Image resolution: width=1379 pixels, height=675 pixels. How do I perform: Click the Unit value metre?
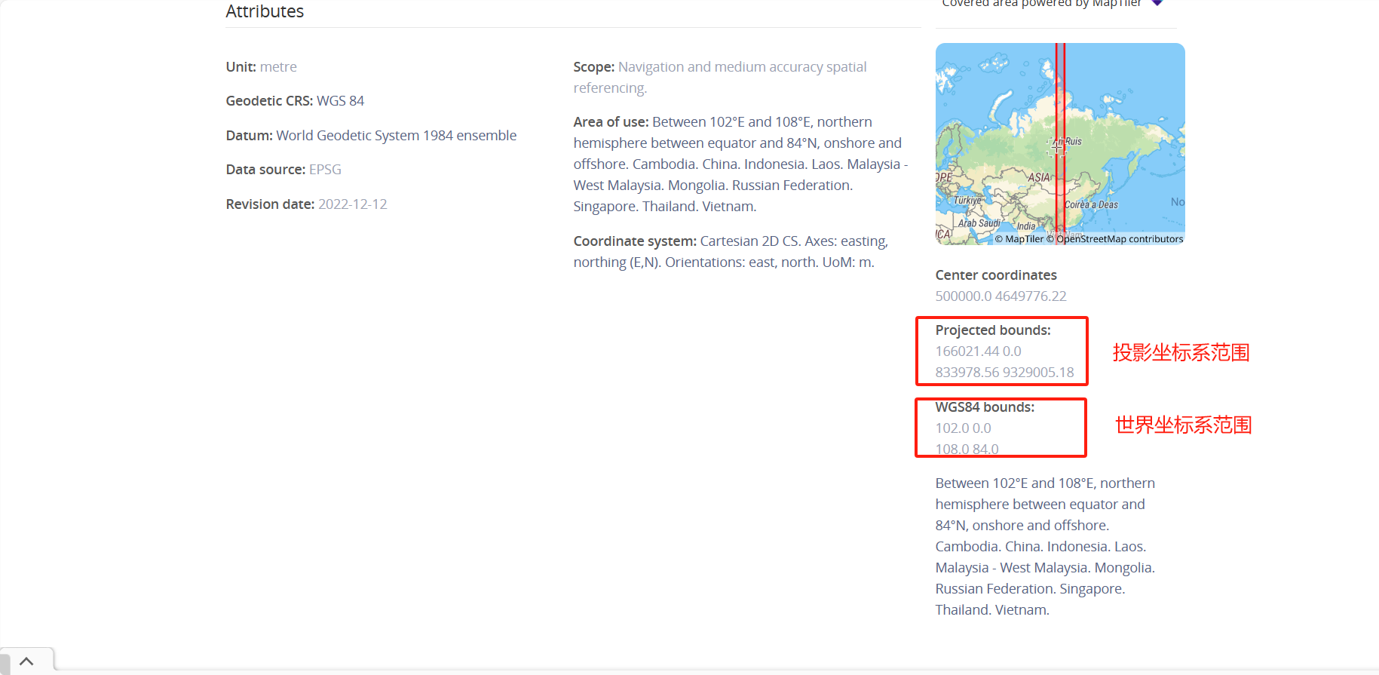click(x=278, y=67)
